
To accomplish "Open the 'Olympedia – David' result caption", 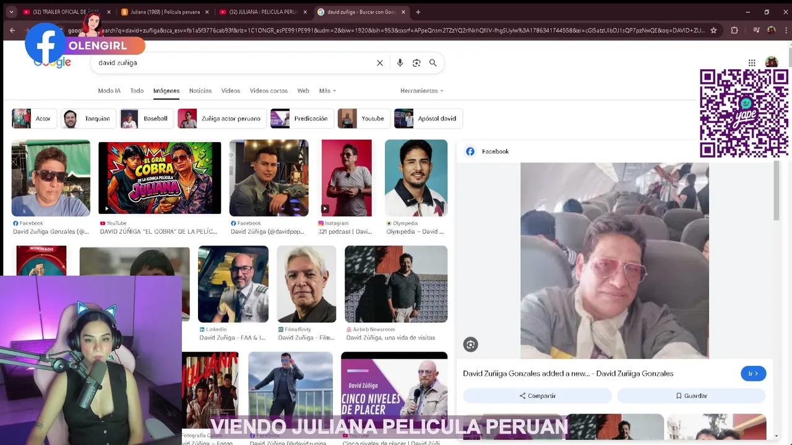I will point(415,232).
